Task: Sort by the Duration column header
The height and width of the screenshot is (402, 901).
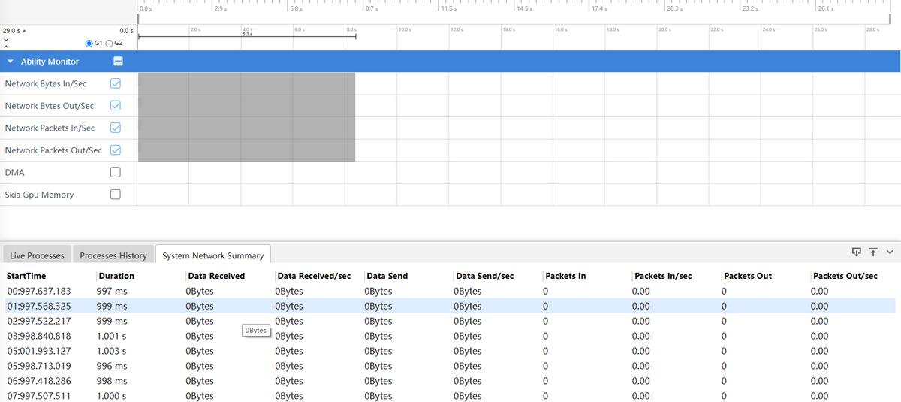Action: click(x=116, y=276)
